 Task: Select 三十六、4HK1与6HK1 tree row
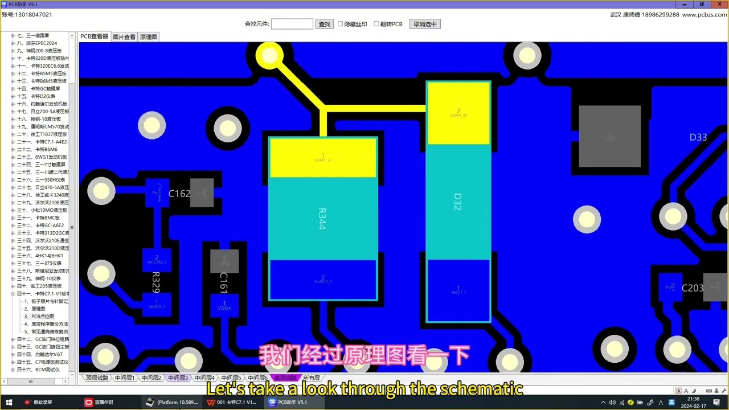click(x=40, y=256)
